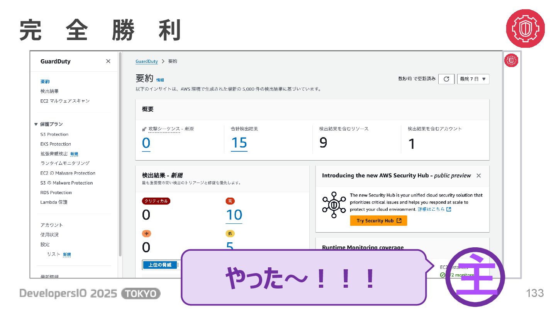Image resolution: width=556 pixels, height=312 pixels.
Task: Click the クリティカル severity badge
Action: click(156, 201)
